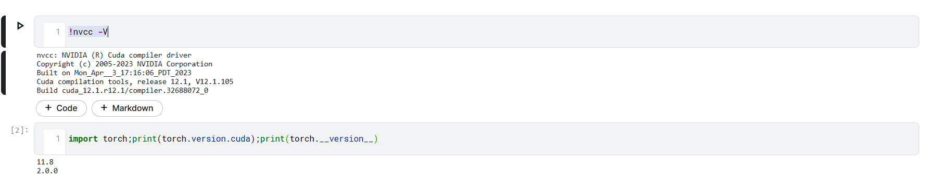The height and width of the screenshot is (194, 926).
Task: Click line number 1 of the torch cell
Action: point(58,138)
